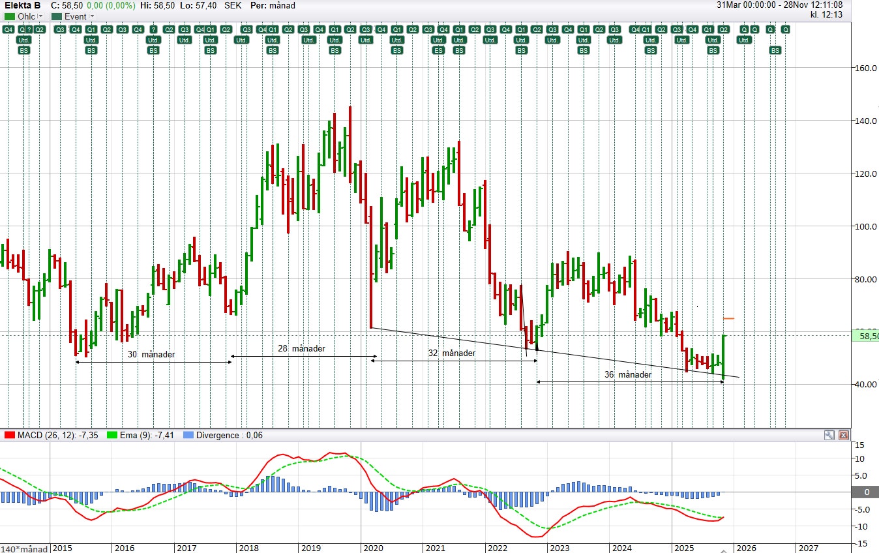Click the Q1 marker above the 2025 bars
This screenshot has height=553, width=879.
pyautogui.click(x=708, y=29)
